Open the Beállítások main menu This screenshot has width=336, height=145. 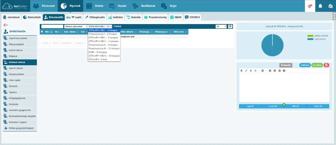[x=144, y=6]
